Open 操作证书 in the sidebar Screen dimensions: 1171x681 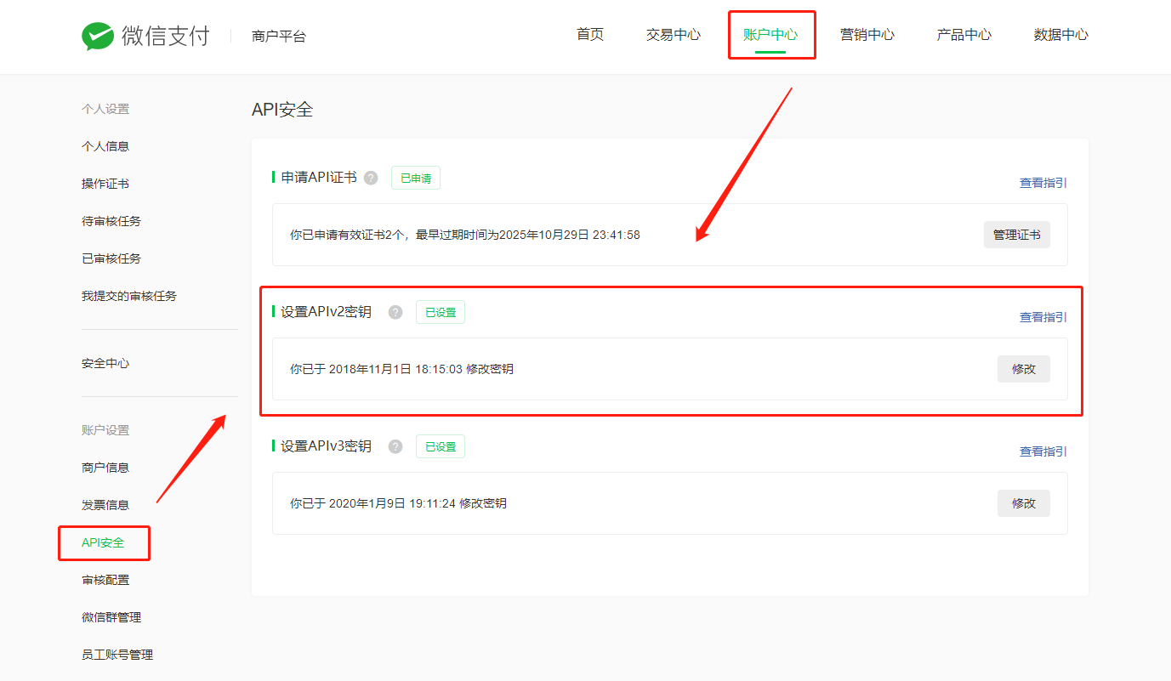[x=105, y=184]
